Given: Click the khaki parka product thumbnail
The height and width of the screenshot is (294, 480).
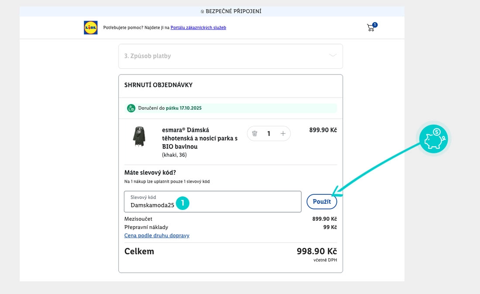Looking at the screenshot, I should (x=139, y=137).
